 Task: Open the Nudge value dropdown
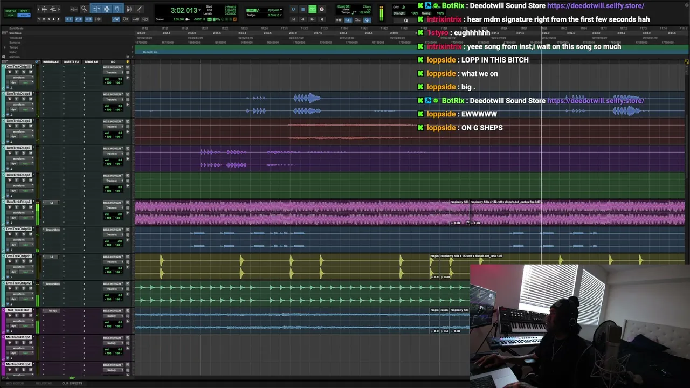pos(281,15)
